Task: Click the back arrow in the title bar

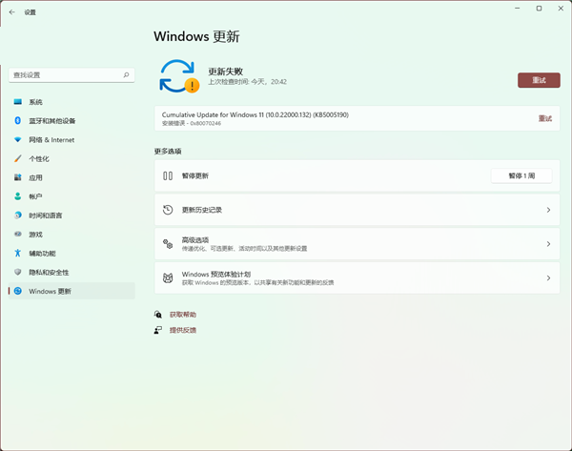Action: pos(11,12)
